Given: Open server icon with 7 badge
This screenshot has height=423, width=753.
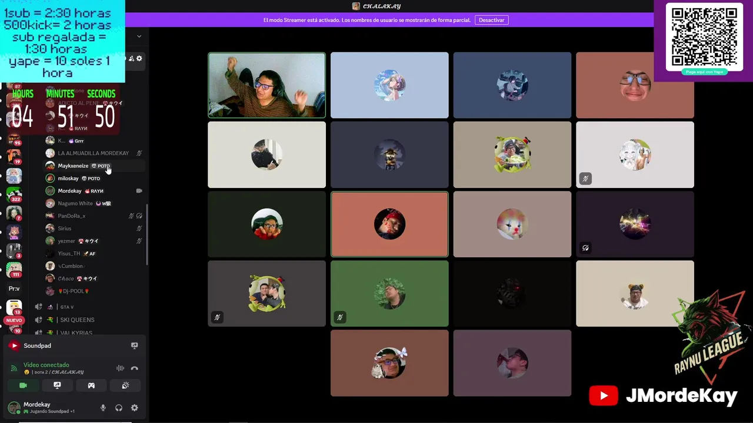Looking at the screenshot, I should click(14, 213).
